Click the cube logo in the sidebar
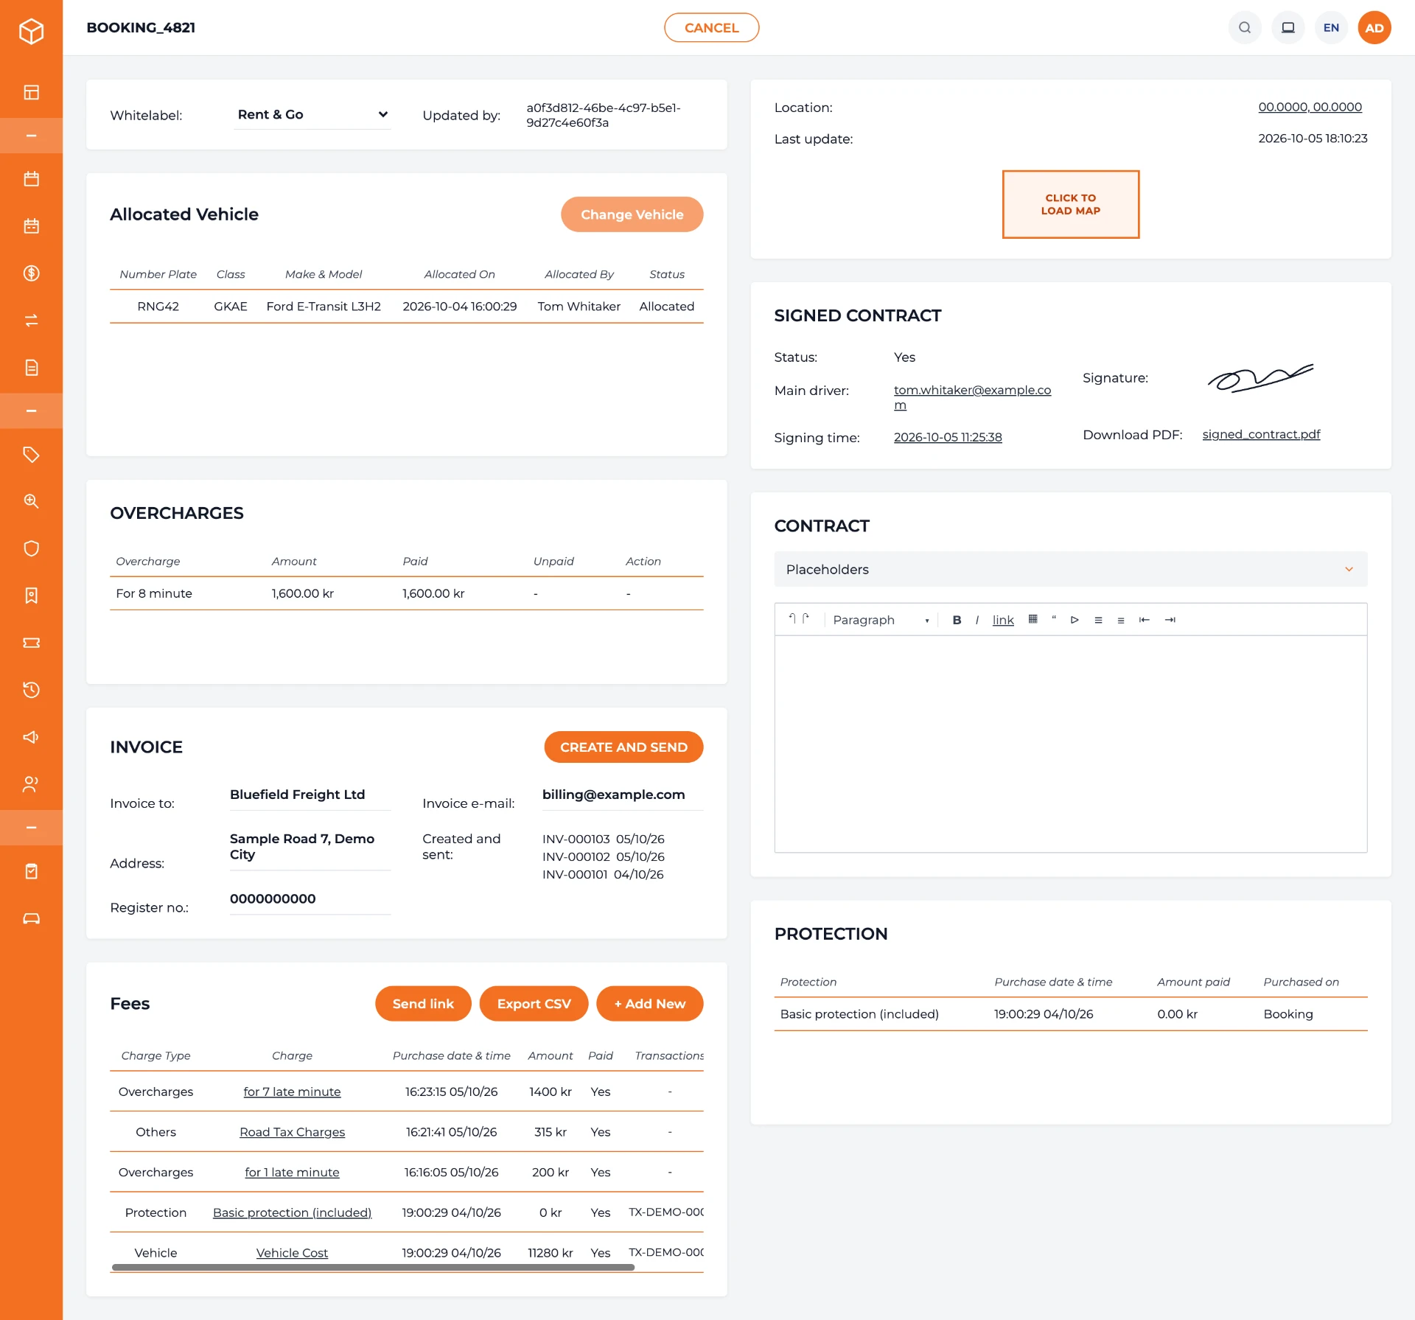The height and width of the screenshot is (1320, 1415). [31, 31]
